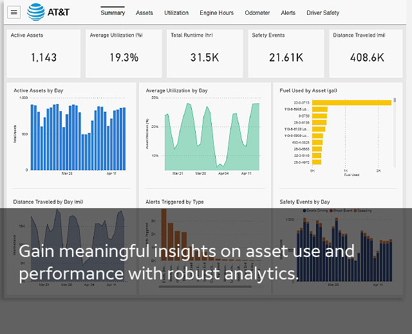Screen dimensions: 412x334
Task: Go to the Utilization tab
Action: 176,13
